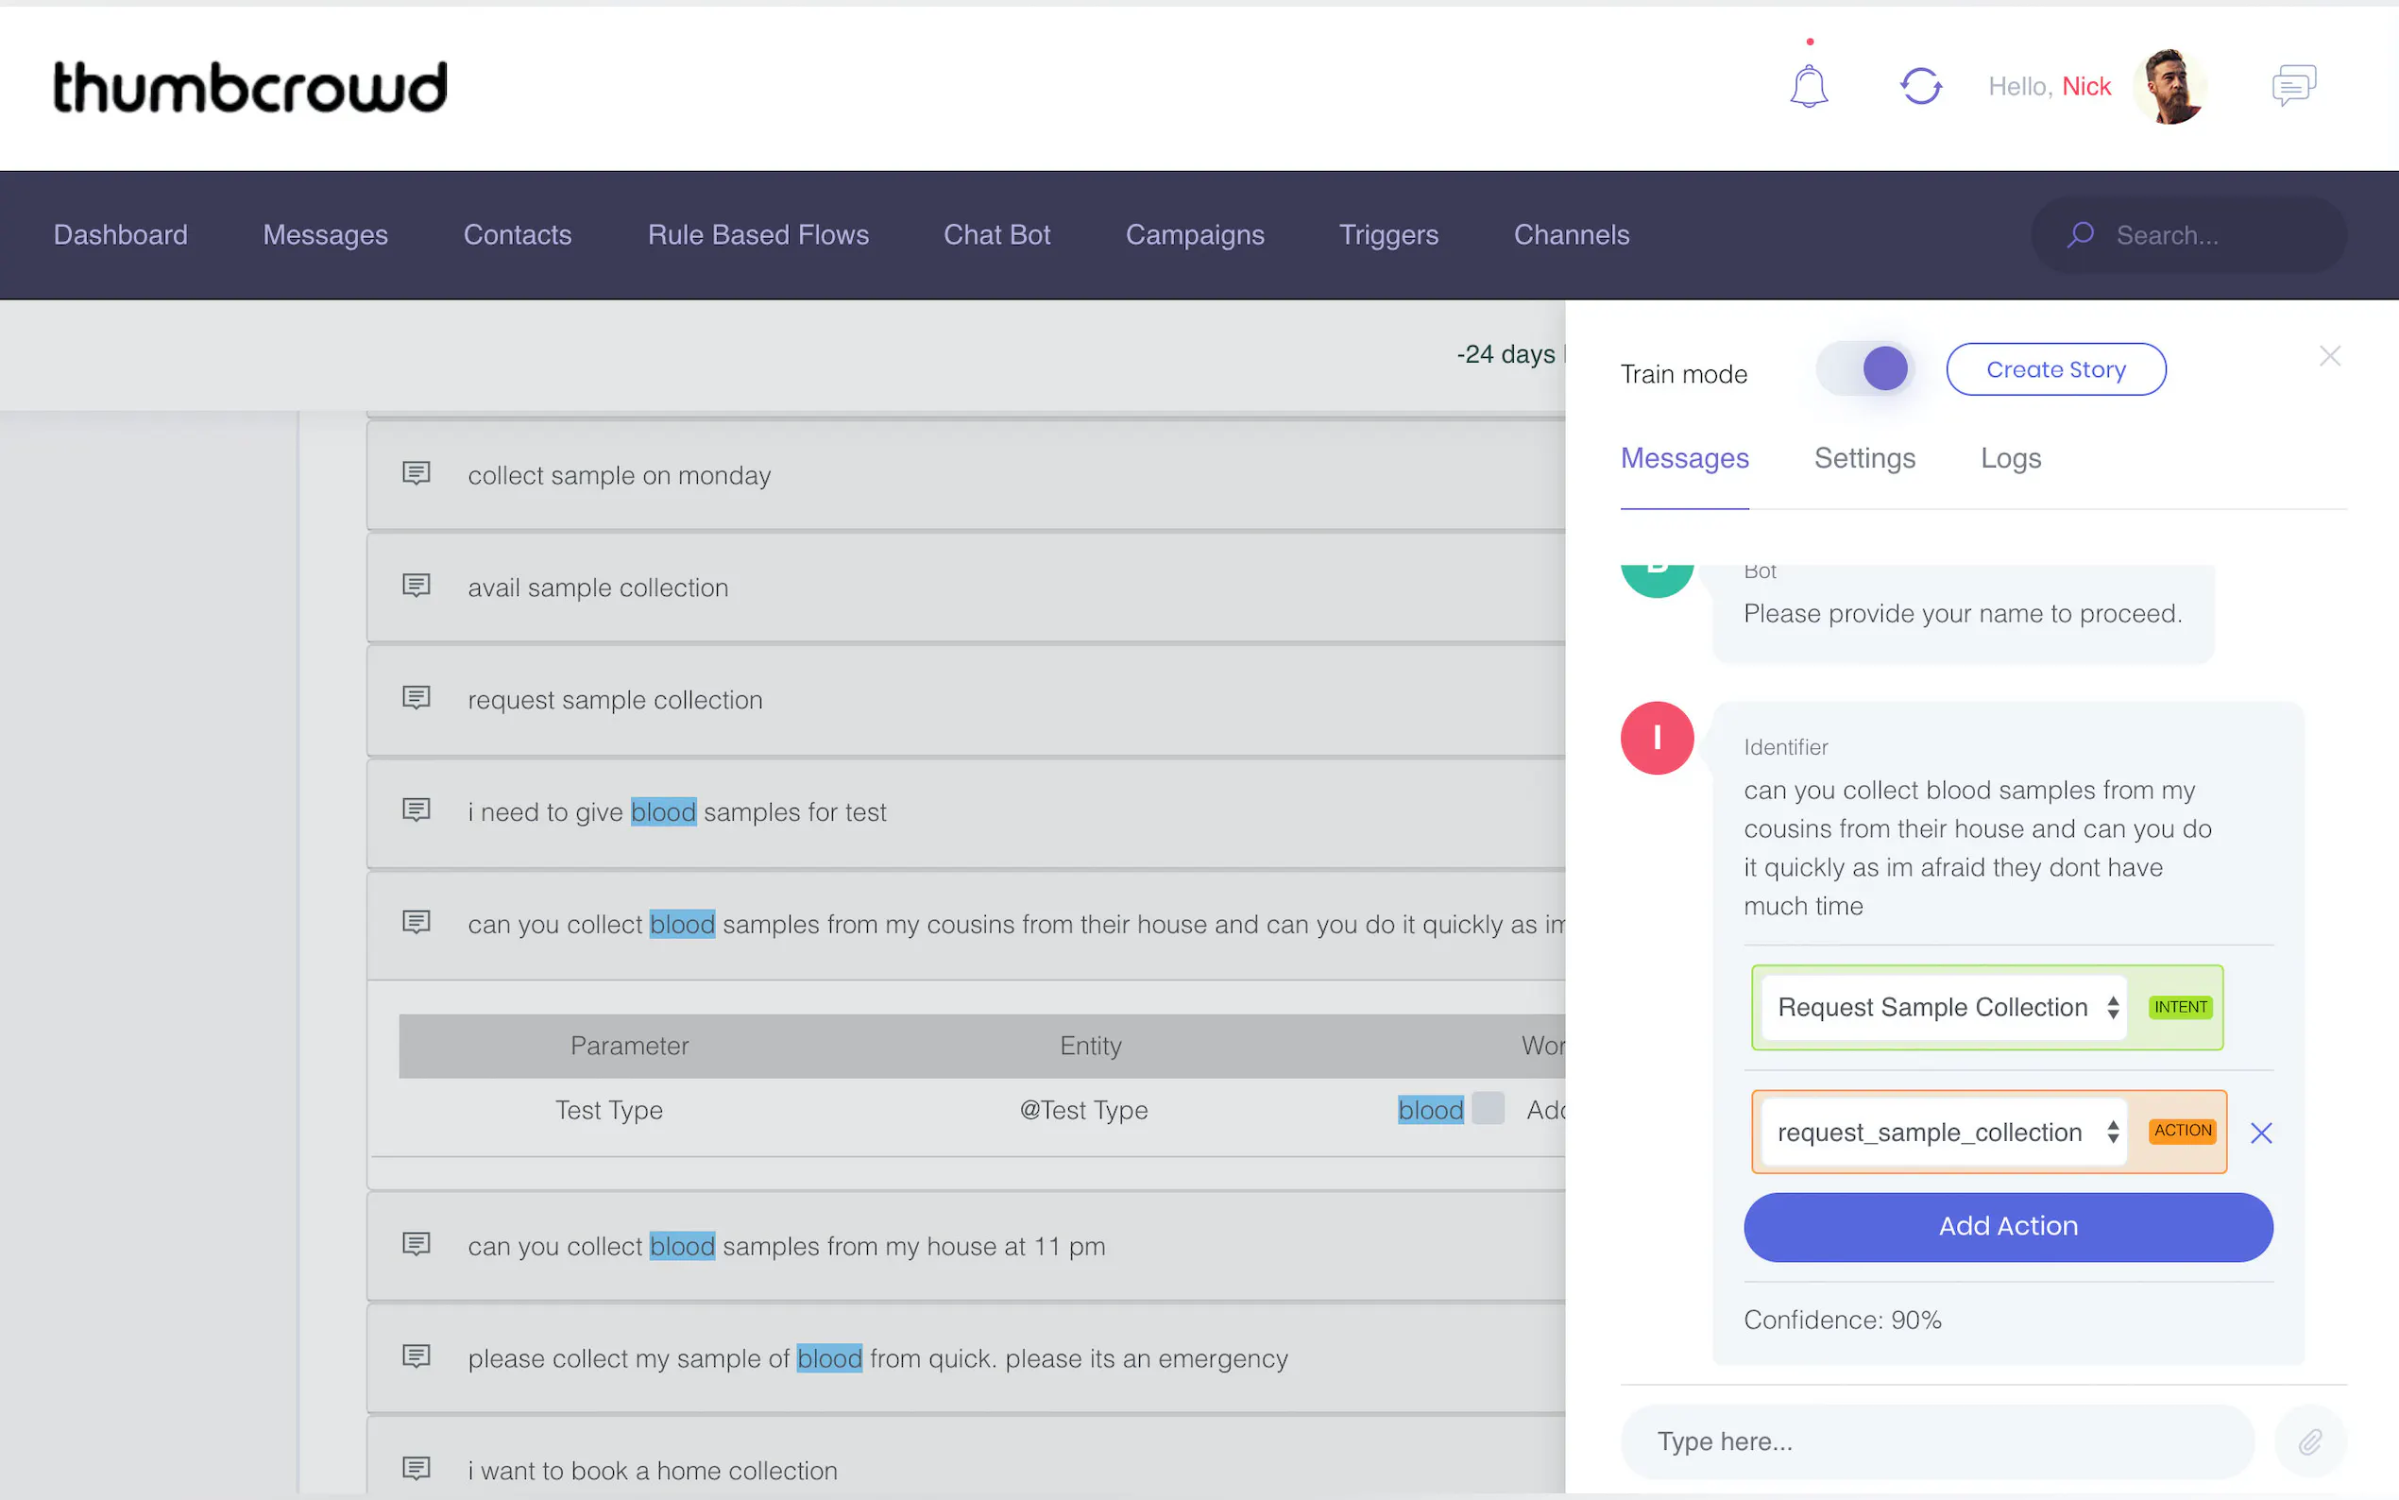Expand 'request sample collection' phrase row
Image resolution: width=2399 pixels, height=1500 pixels.
(615, 699)
